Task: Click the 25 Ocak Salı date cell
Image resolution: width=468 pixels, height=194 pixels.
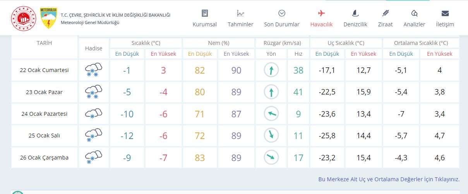Action: tap(44, 136)
